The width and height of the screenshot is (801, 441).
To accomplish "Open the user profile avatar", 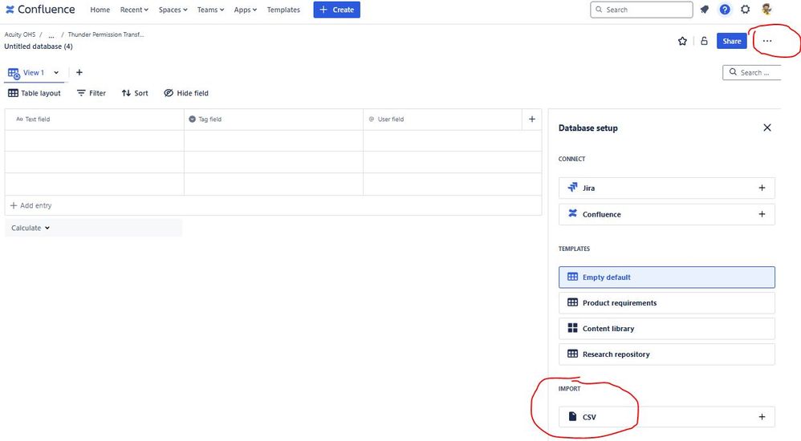I will [x=766, y=10].
